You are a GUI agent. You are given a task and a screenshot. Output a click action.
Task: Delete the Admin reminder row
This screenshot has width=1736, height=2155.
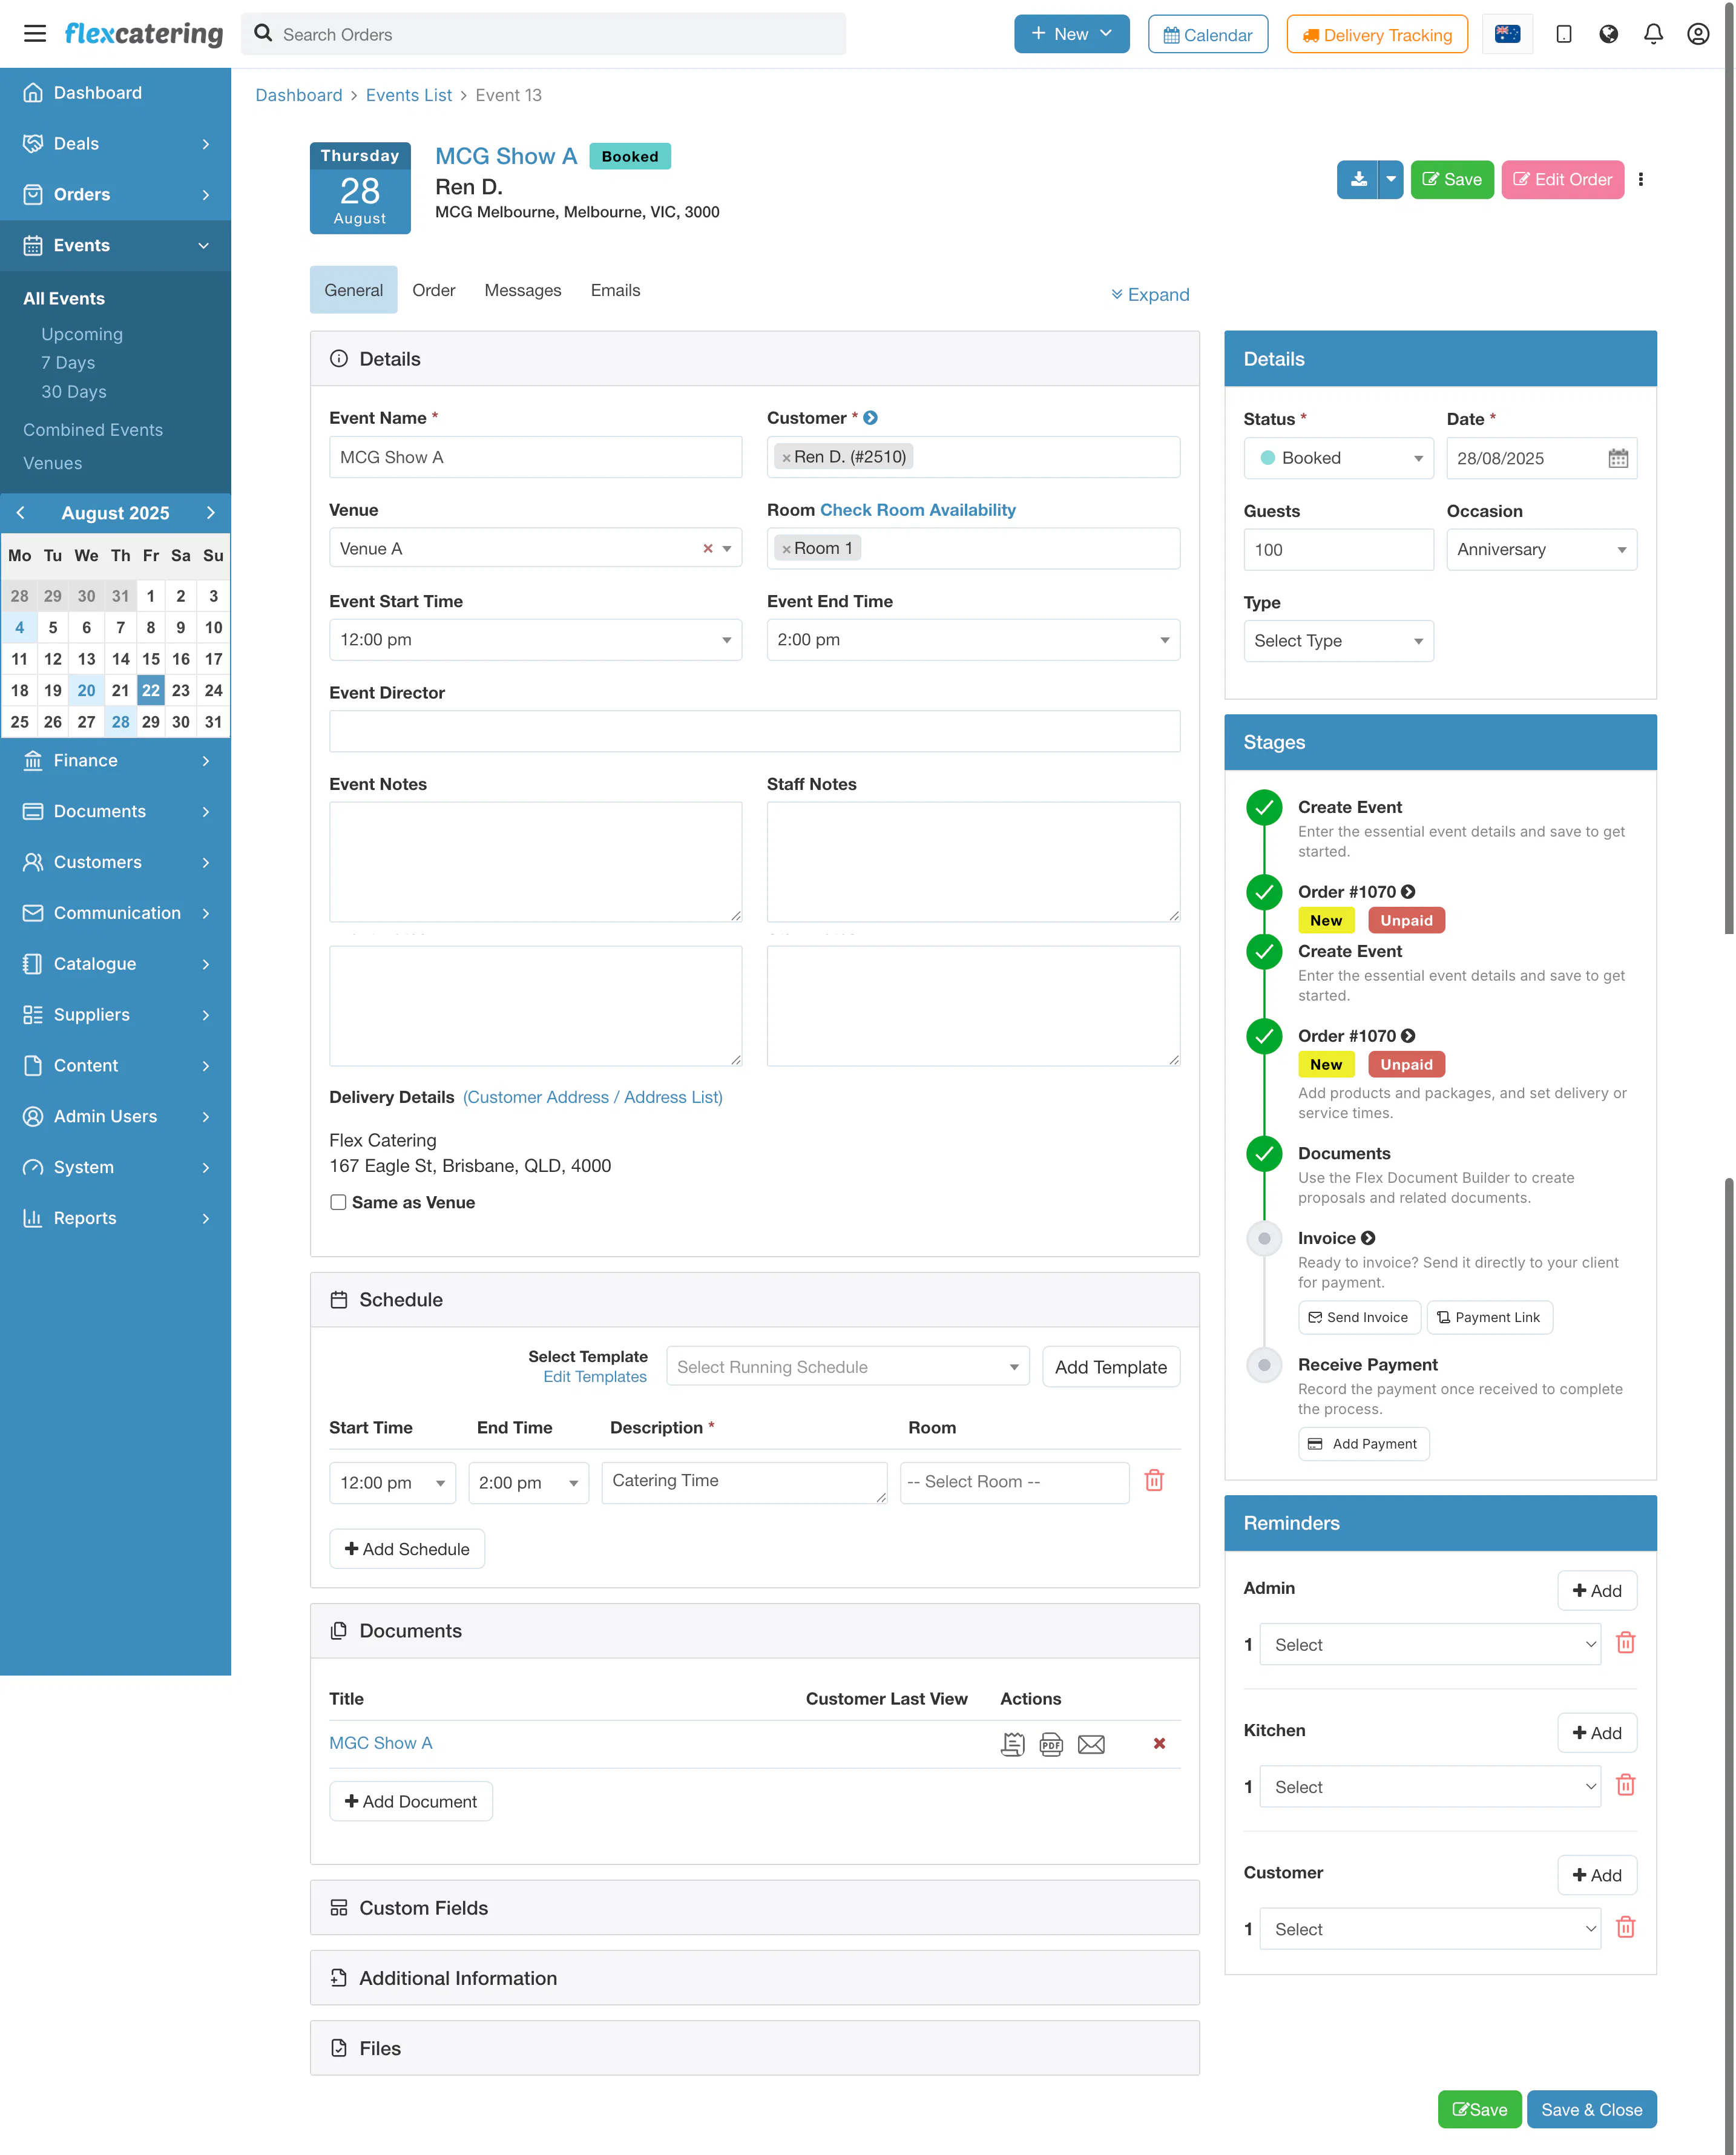point(1626,1642)
